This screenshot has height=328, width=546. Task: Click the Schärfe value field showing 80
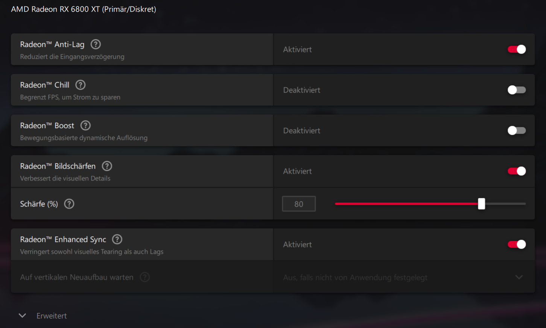point(299,204)
